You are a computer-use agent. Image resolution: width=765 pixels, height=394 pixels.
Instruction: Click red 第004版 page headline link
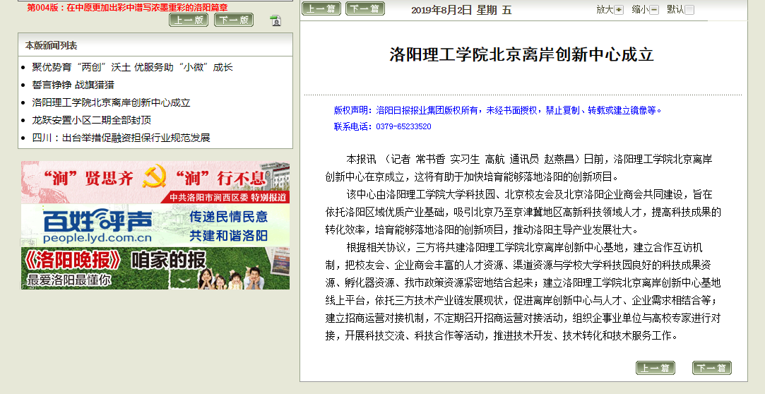127,7
